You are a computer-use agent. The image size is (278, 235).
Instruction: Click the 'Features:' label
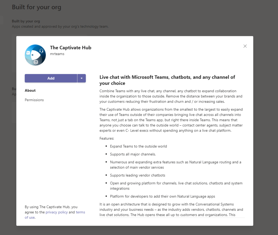coord(107,138)
